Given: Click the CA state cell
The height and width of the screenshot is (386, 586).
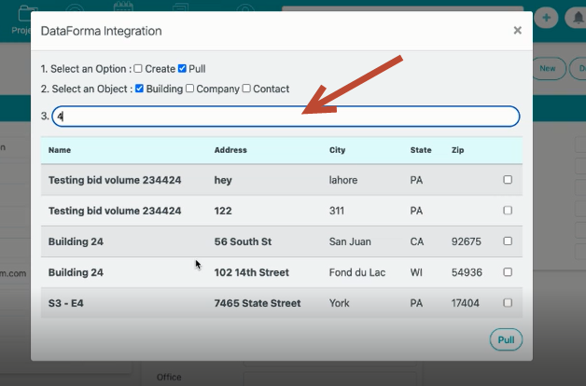Looking at the screenshot, I should (x=417, y=241).
